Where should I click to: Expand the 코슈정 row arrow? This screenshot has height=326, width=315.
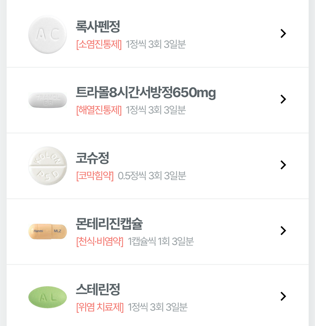coord(283,165)
